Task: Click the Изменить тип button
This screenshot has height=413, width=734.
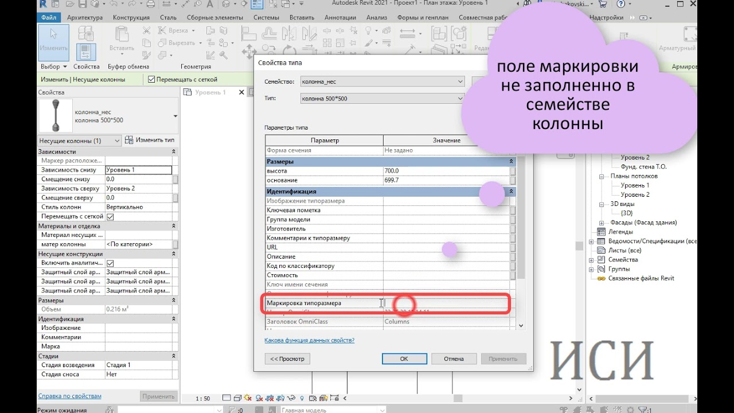Action: (x=150, y=140)
